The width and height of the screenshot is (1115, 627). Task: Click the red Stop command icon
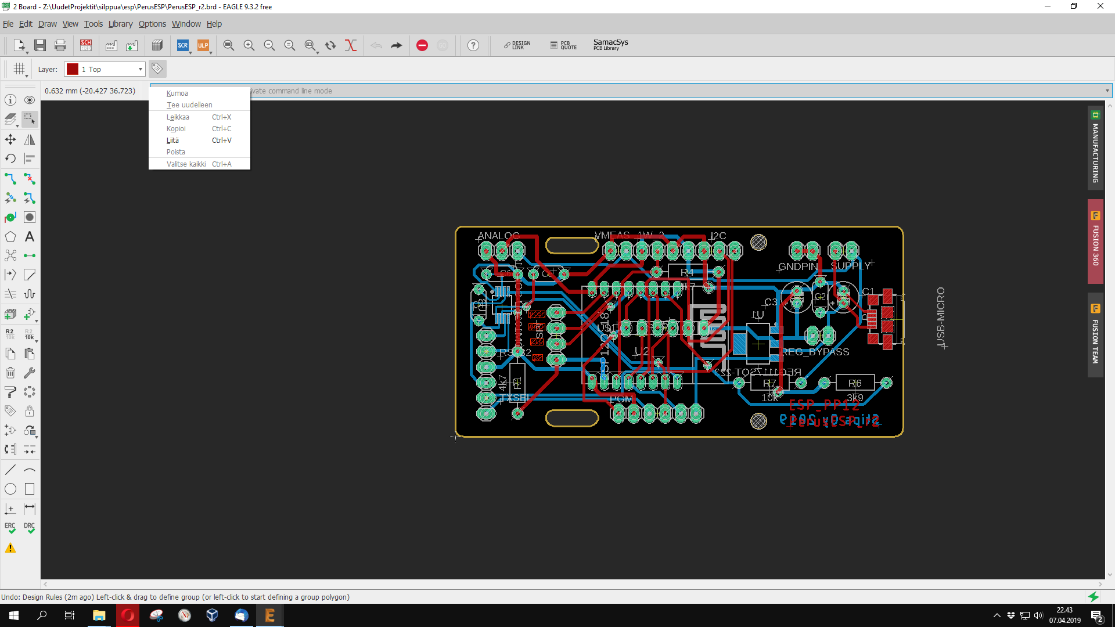[422, 45]
